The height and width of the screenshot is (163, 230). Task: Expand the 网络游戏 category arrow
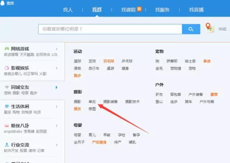coord(57,49)
